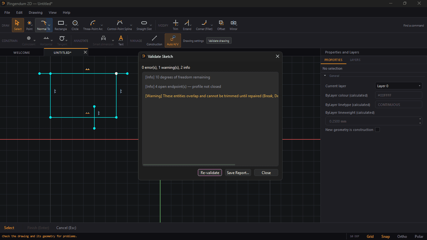Pick the Circle drawing tool

[x=75, y=25]
